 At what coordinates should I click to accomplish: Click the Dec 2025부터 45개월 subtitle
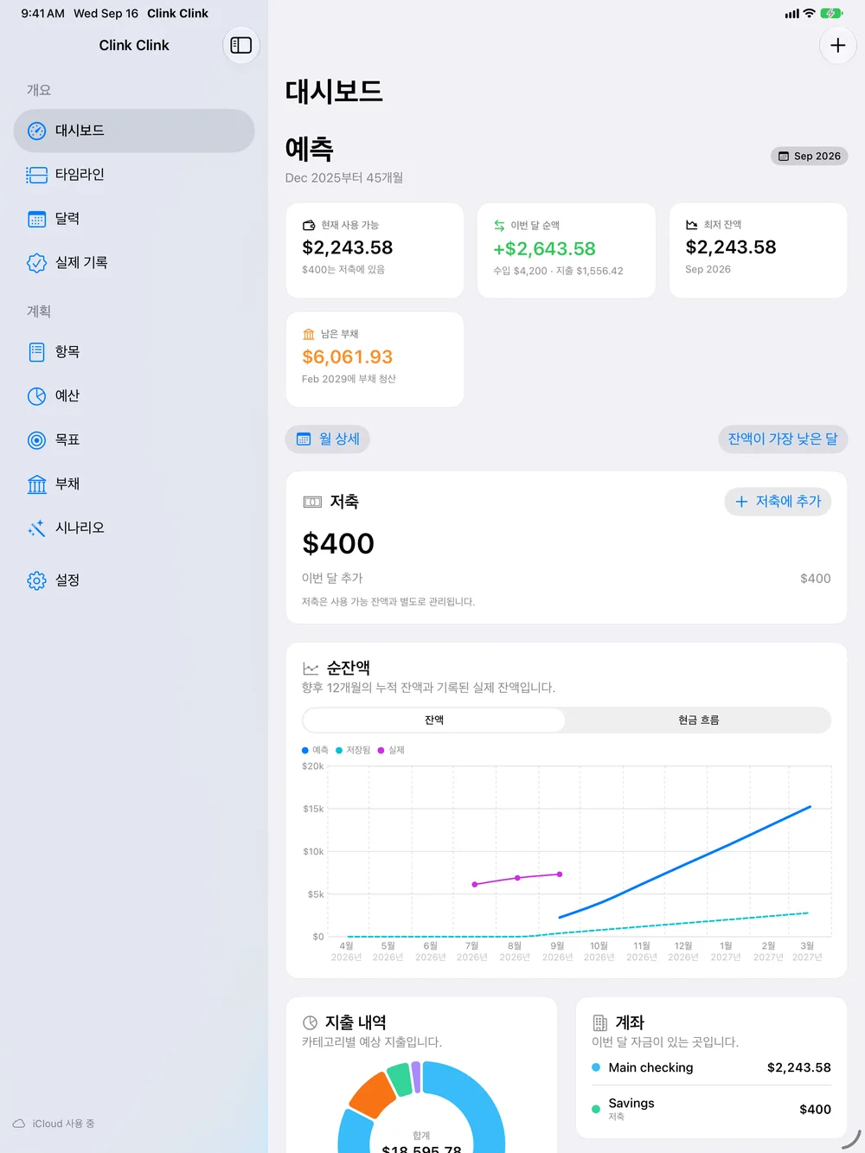344,177
